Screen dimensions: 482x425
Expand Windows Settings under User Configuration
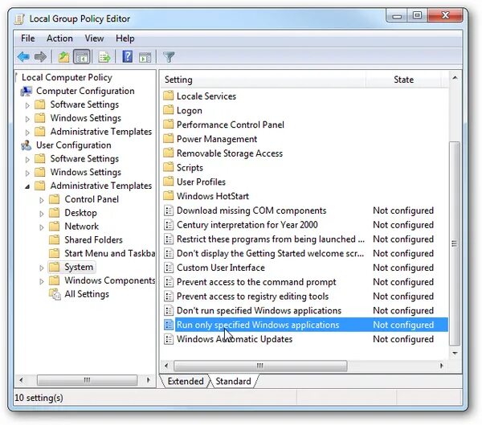27,173
